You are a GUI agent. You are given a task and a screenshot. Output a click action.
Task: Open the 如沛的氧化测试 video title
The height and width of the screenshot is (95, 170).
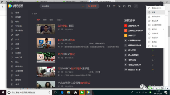[66, 40]
